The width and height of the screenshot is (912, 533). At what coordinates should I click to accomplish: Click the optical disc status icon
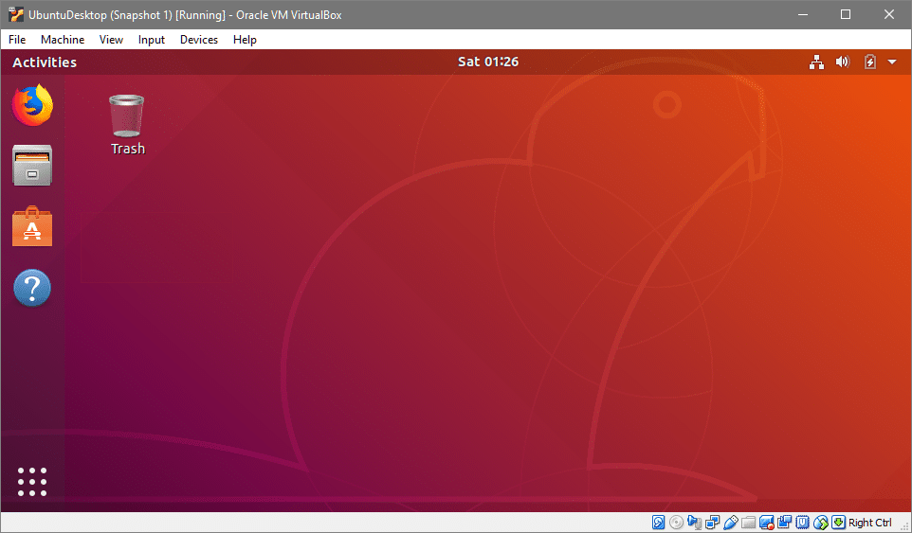pos(677,523)
